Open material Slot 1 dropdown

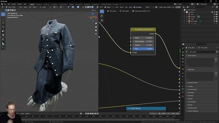click(150, 7)
